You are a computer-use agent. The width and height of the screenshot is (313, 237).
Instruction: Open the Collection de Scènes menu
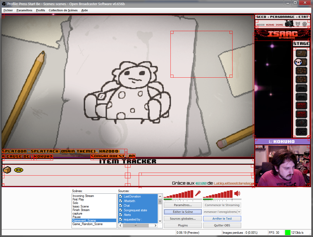[x=63, y=10]
